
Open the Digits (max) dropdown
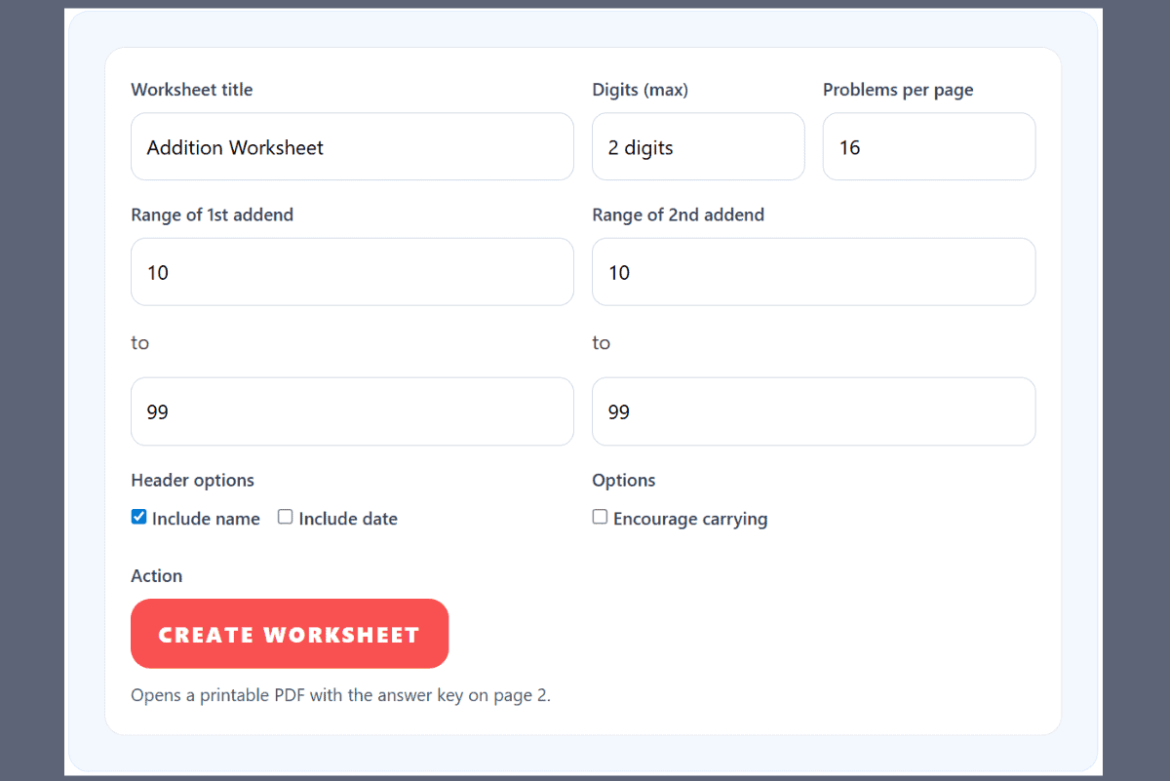(x=698, y=147)
